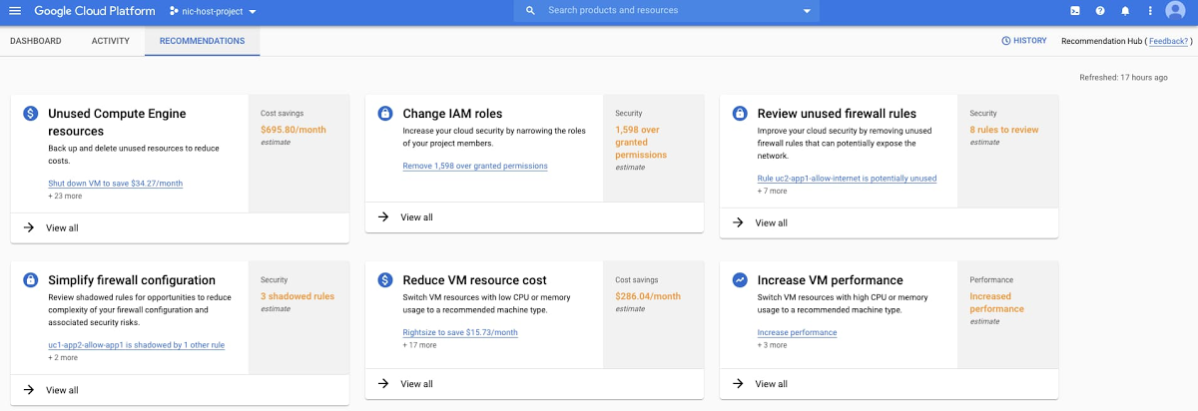The height and width of the screenshot is (411, 1198).
Task: Open the three-dot settings menu
Action: 1150,11
